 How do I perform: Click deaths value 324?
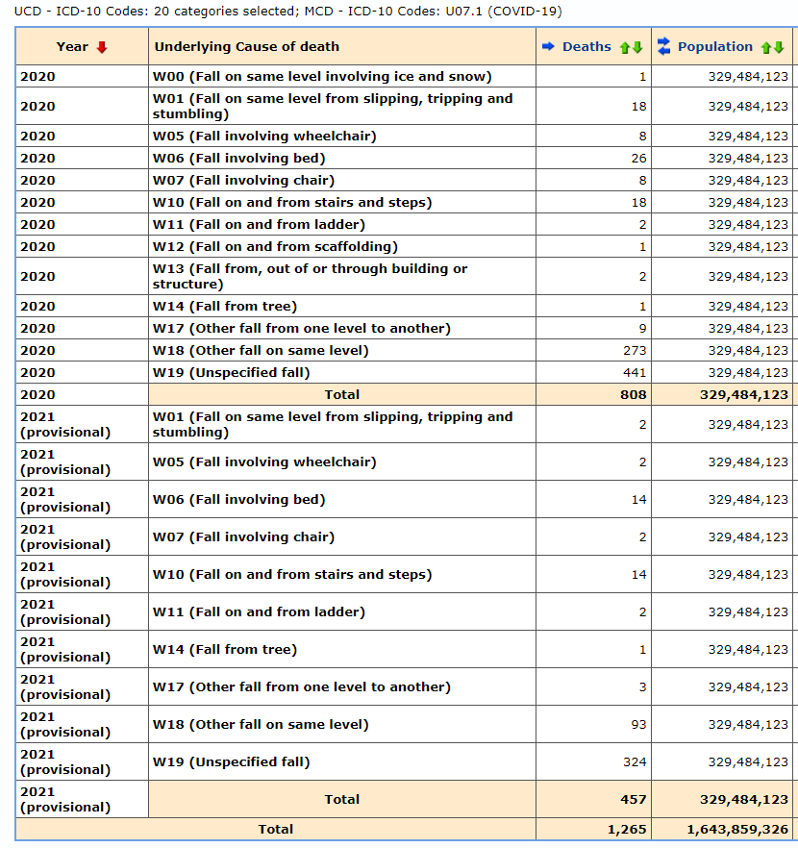(x=635, y=762)
